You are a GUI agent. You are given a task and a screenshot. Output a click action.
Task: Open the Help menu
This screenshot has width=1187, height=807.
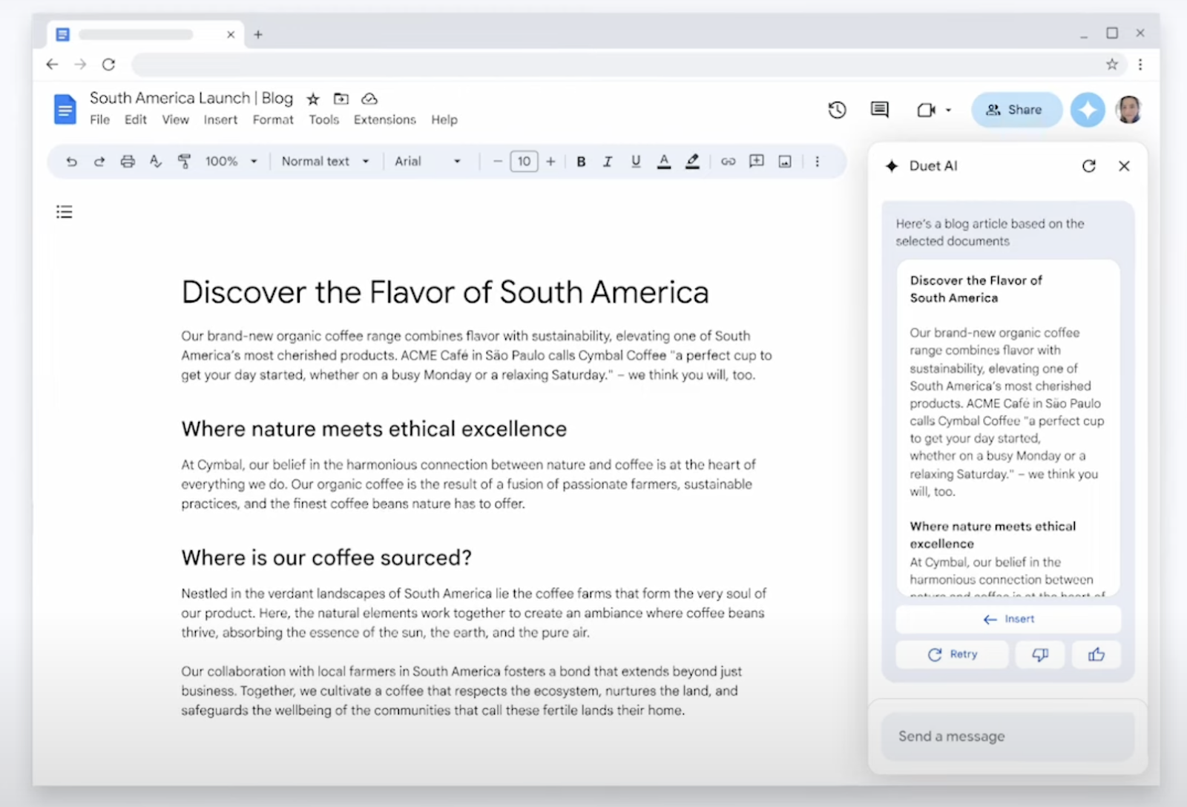pyautogui.click(x=444, y=120)
